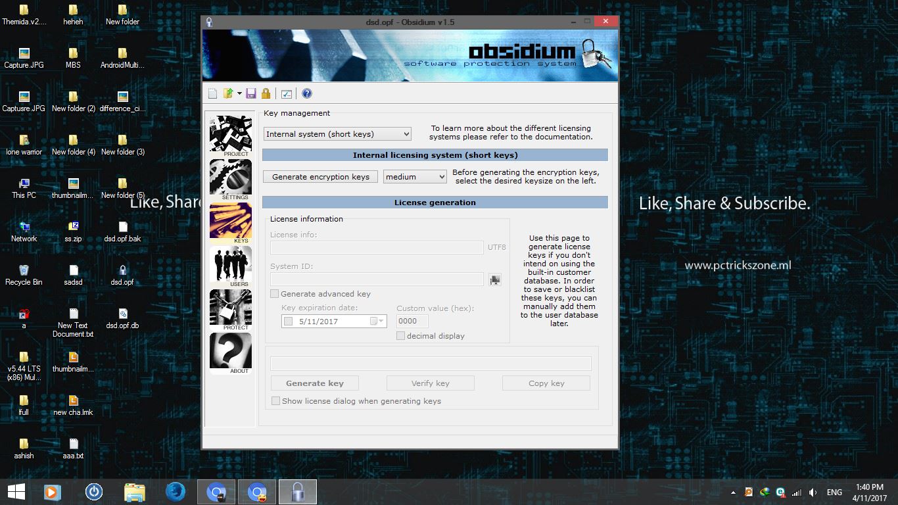Select the lone warrior desktop shortcut
898x505 pixels.
[24, 145]
